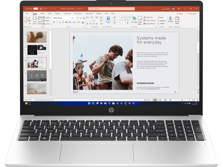Center-align the paragraph text
Viewport: 223px width, 167px height.
pyautogui.click(x=90, y=24)
